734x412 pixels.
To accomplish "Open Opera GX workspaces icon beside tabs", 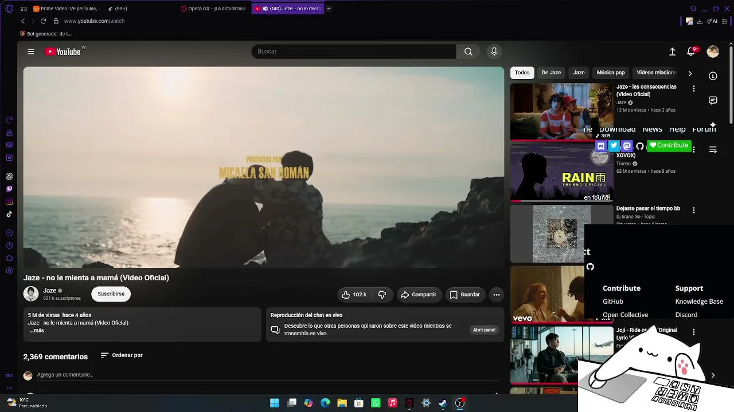I will click(24, 9).
